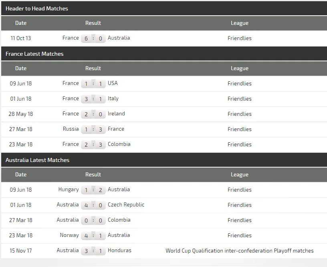Image resolution: width=327 pixels, height=267 pixels.
Task: Open the Hungary team link
Action: [69, 190]
